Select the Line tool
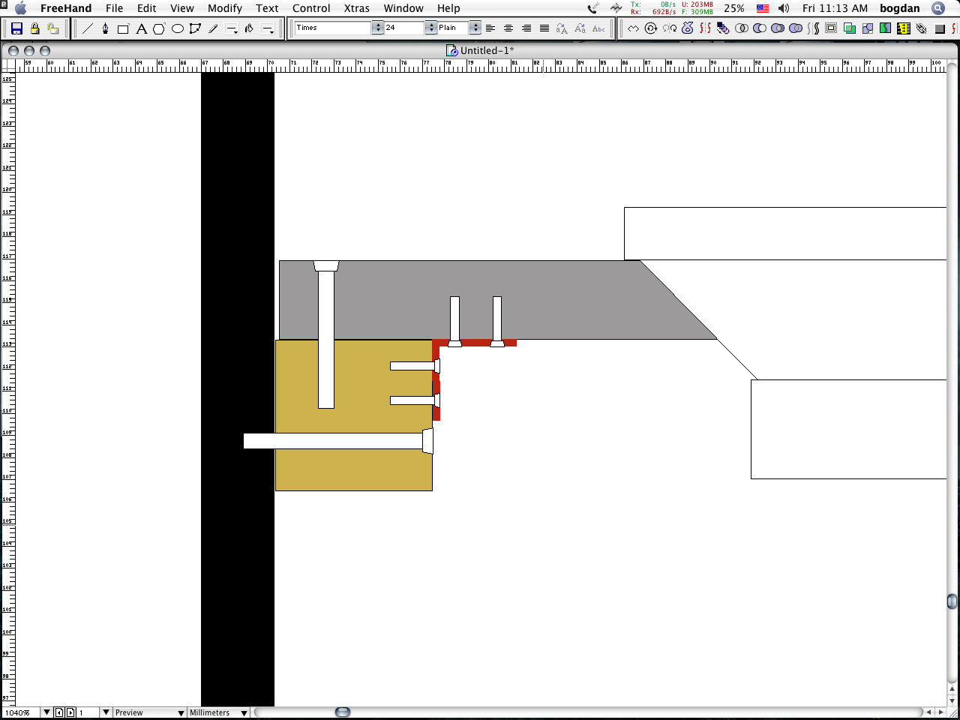The image size is (960, 720). pyautogui.click(x=88, y=28)
